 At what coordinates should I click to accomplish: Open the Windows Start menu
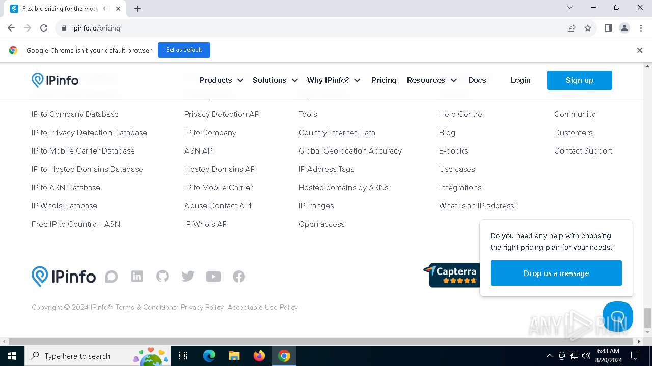point(12,356)
